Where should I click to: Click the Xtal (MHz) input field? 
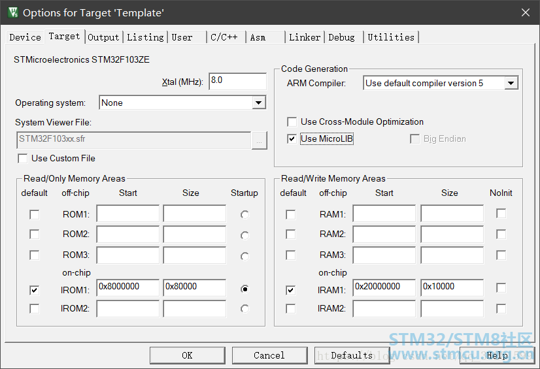[237, 81]
